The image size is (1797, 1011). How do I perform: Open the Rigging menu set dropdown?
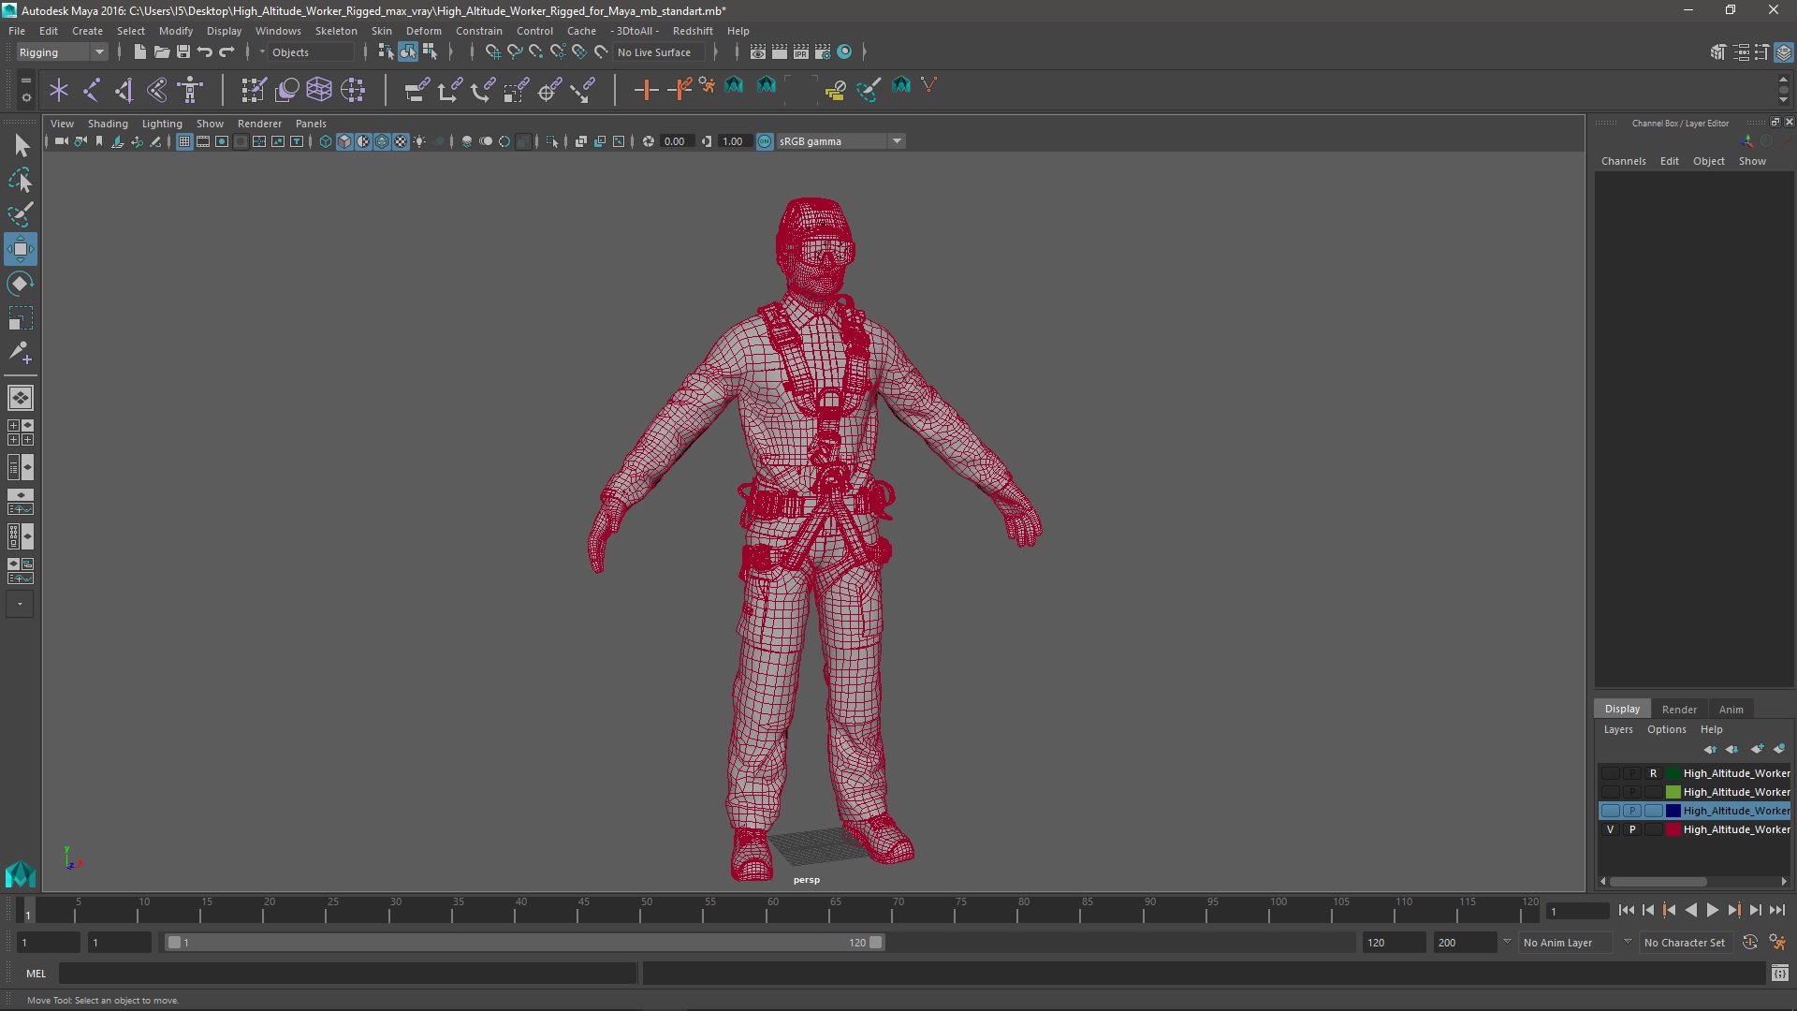(61, 52)
